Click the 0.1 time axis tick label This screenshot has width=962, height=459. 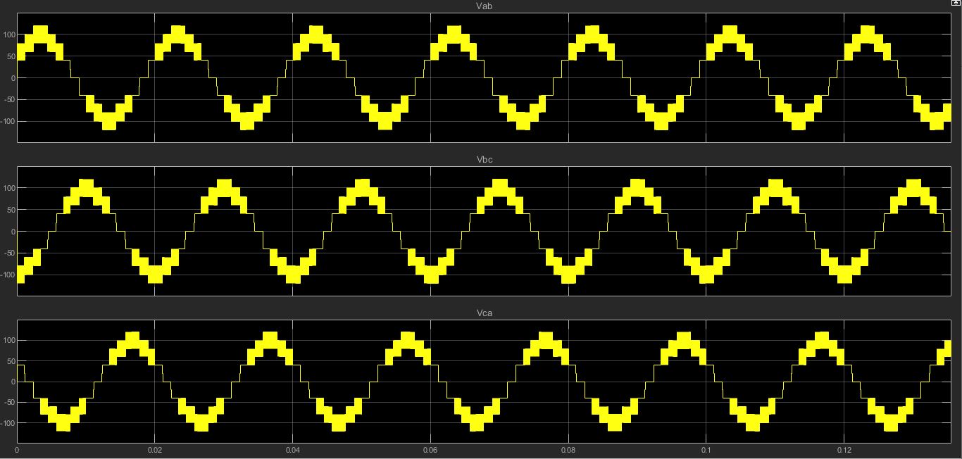point(706,449)
